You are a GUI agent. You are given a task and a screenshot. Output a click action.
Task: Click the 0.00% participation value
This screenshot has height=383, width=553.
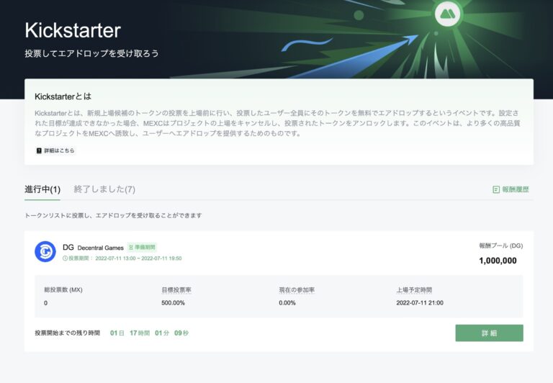pyautogui.click(x=287, y=303)
